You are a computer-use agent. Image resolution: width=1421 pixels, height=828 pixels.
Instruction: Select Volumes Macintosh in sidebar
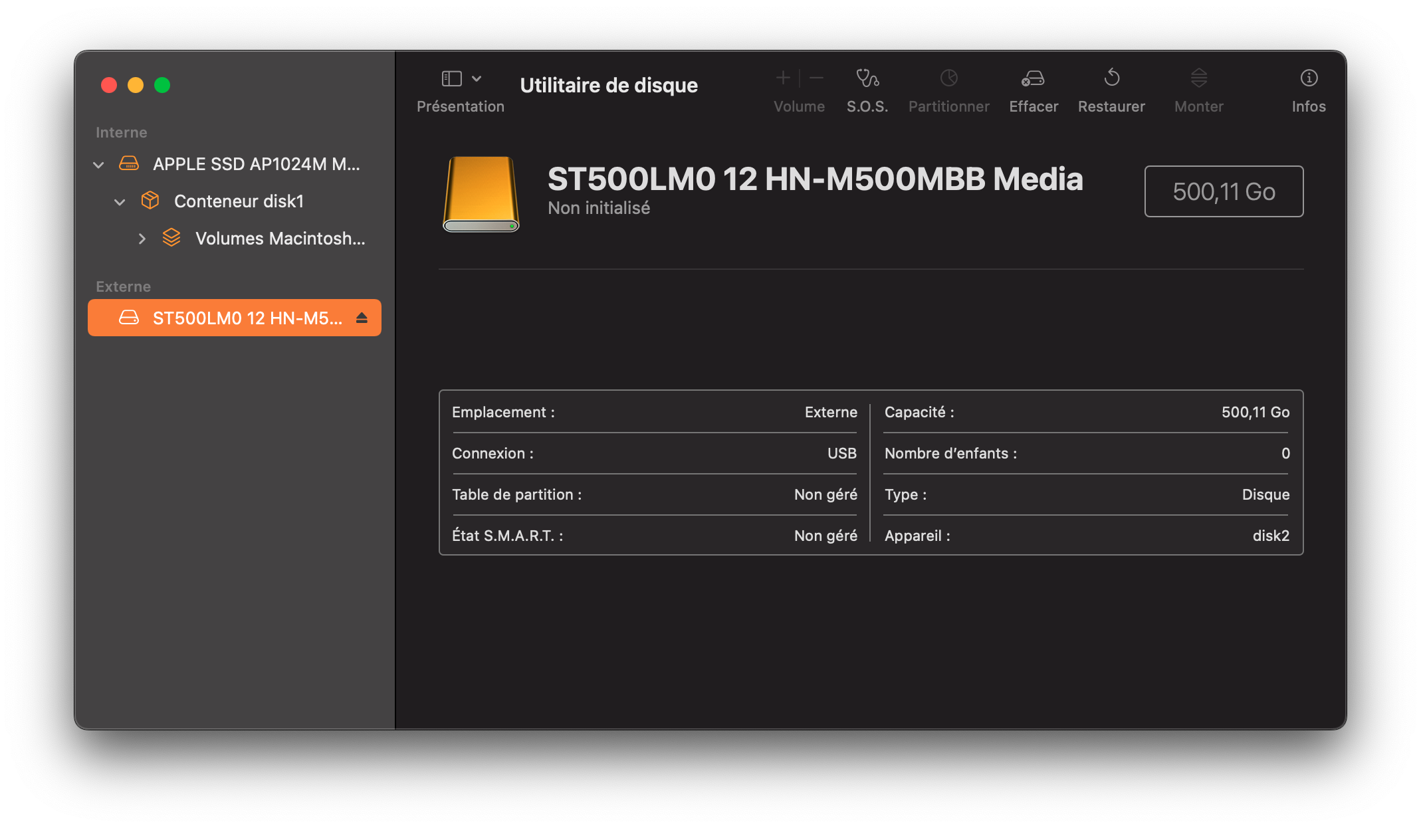235,238
